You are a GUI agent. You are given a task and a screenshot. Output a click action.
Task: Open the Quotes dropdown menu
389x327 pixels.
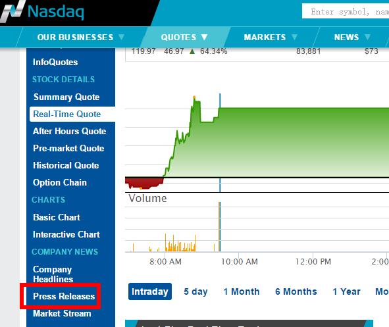(x=184, y=38)
